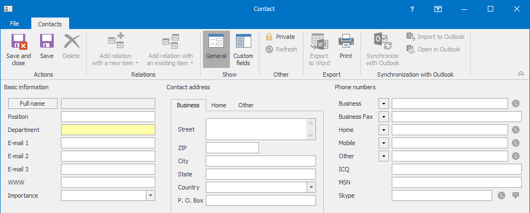The width and height of the screenshot is (530, 213).
Task: Click Synchronize with Outlook icon
Action: [382, 41]
